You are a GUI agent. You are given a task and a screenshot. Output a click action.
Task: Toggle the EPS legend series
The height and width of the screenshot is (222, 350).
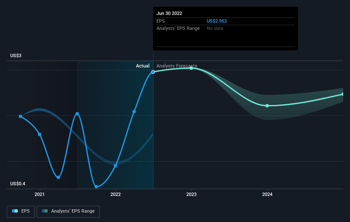point(21,211)
